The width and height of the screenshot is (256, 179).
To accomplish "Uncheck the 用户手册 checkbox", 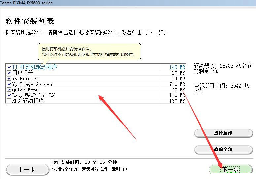I will (x=9, y=73).
